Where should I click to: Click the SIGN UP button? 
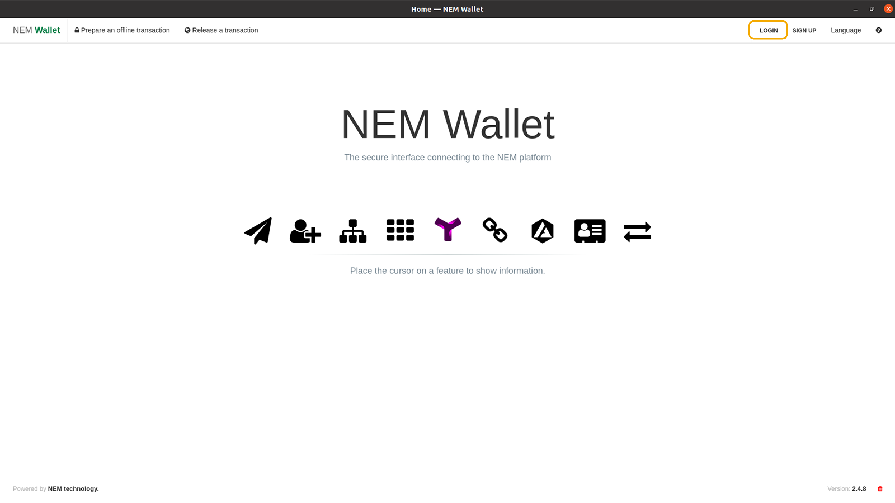pyautogui.click(x=804, y=30)
